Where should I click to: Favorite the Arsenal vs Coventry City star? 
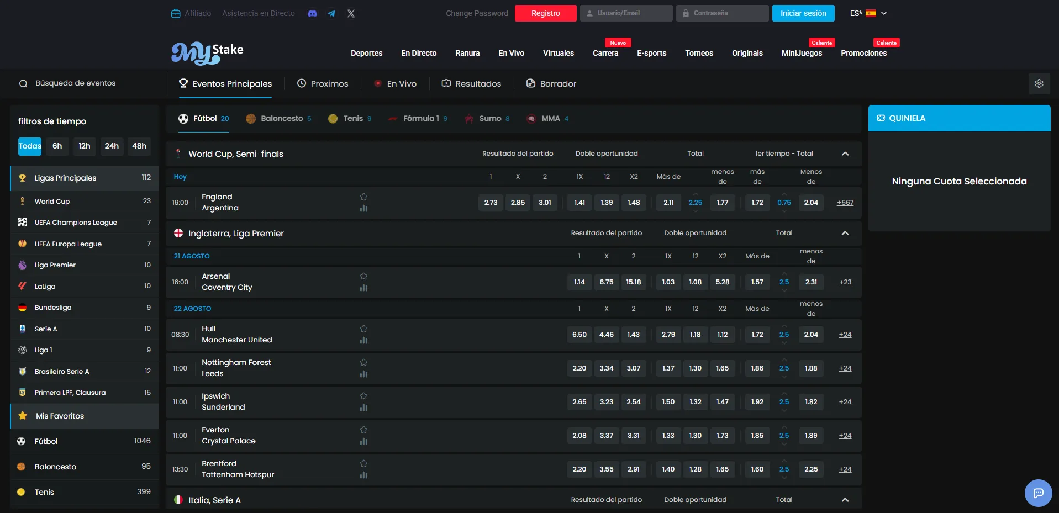tap(363, 276)
